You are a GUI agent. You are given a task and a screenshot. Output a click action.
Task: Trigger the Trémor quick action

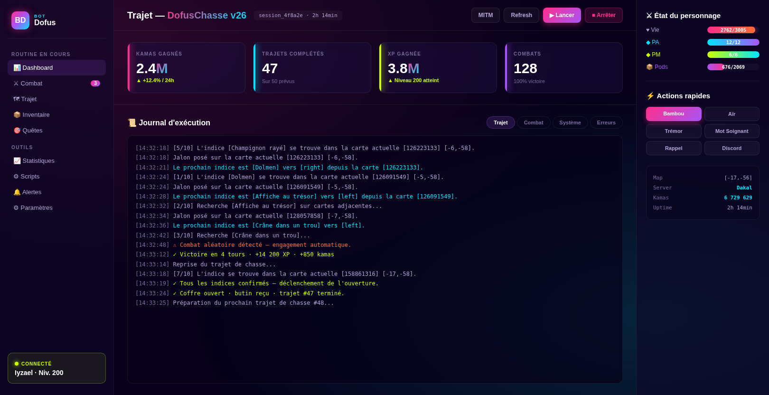674,131
